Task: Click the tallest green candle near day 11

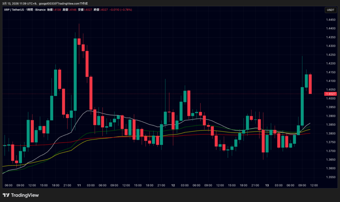Action: pyautogui.click(x=75, y=75)
